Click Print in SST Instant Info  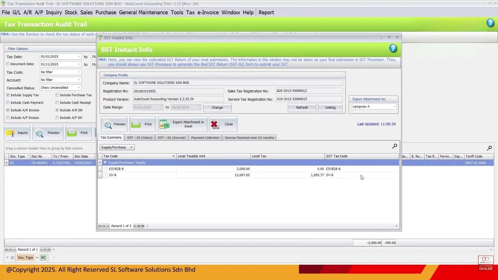coord(143,124)
